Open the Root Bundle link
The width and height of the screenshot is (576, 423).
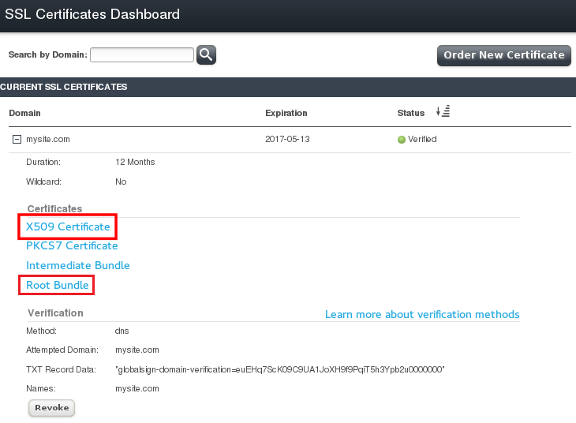[57, 285]
